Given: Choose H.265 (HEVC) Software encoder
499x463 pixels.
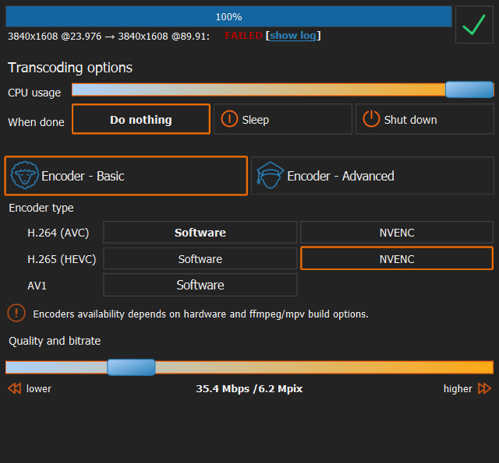Looking at the screenshot, I should 200,259.
